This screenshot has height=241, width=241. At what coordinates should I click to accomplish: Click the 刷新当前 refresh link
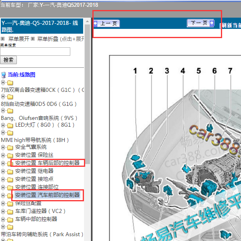coord(230,25)
